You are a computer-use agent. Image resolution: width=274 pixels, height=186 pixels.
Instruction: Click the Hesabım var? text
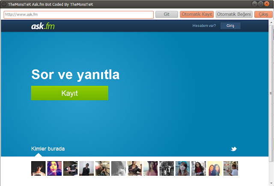[x=204, y=26]
